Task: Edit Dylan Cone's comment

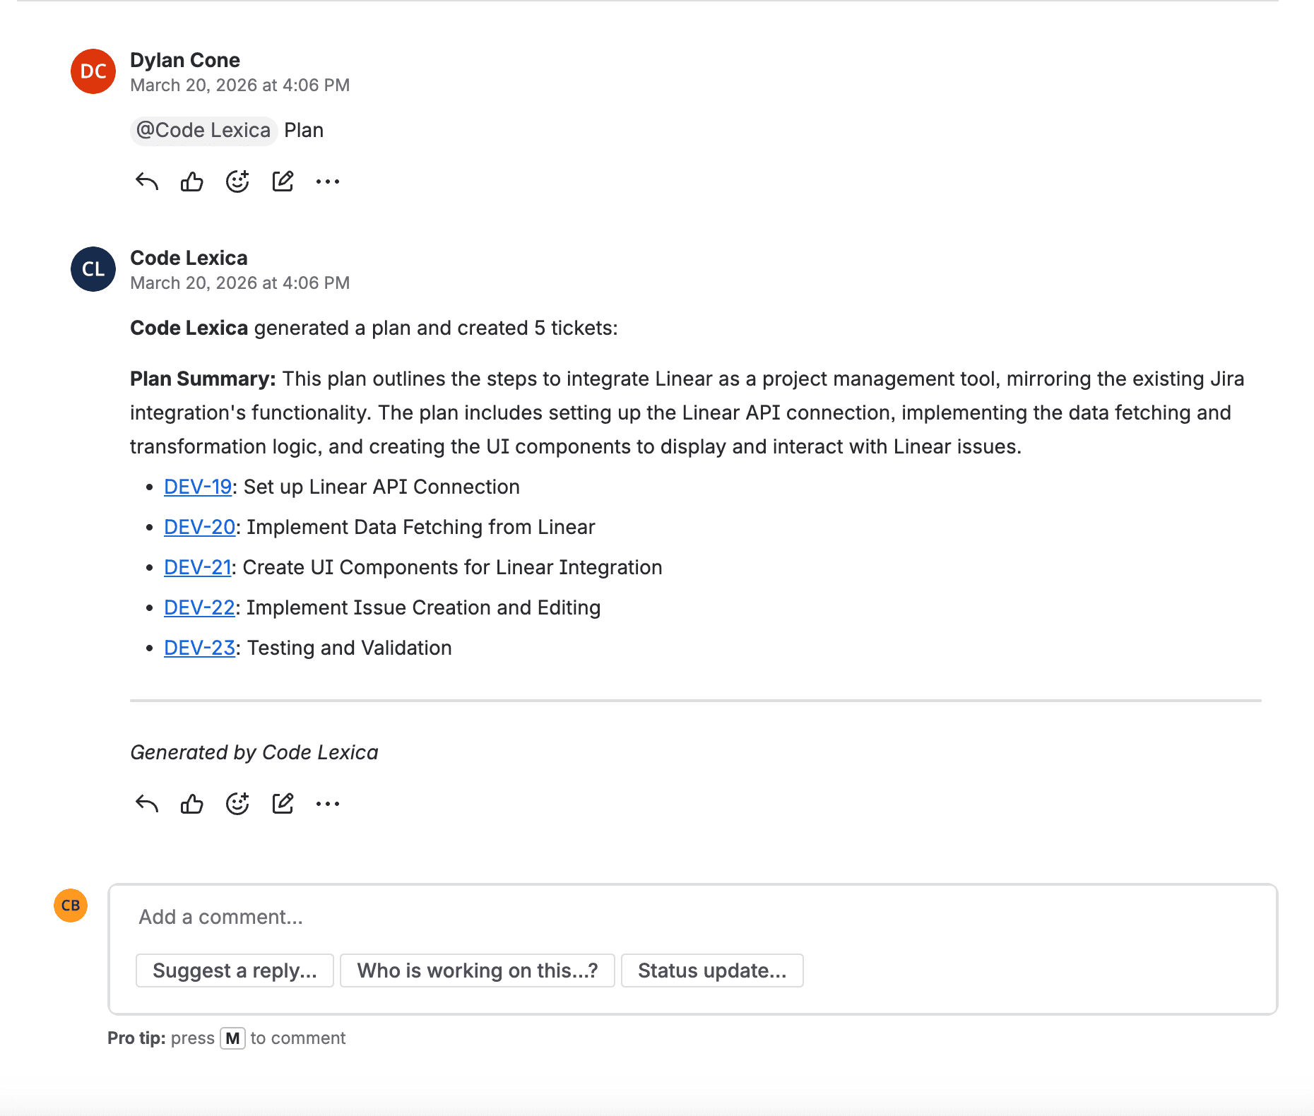Action: tap(283, 181)
